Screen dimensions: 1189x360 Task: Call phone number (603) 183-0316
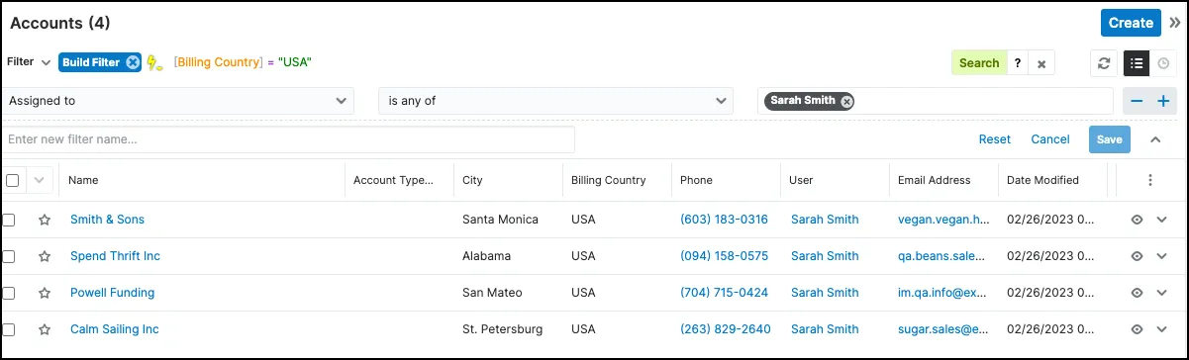[x=725, y=220]
